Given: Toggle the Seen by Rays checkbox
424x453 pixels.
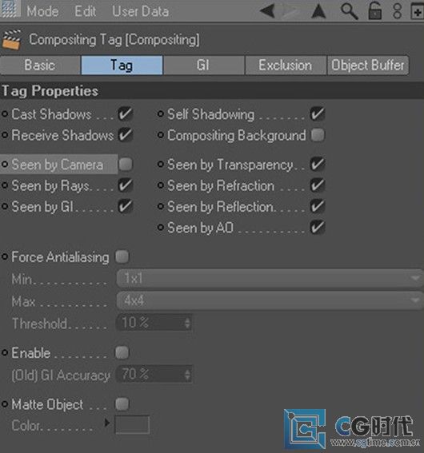Looking at the screenshot, I should tap(126, 185).
